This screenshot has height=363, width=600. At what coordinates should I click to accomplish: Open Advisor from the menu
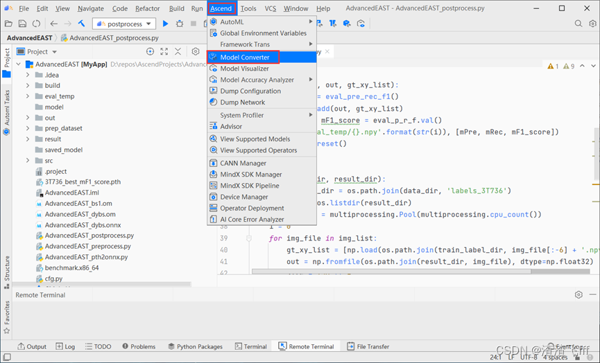[x=262, y=127]
